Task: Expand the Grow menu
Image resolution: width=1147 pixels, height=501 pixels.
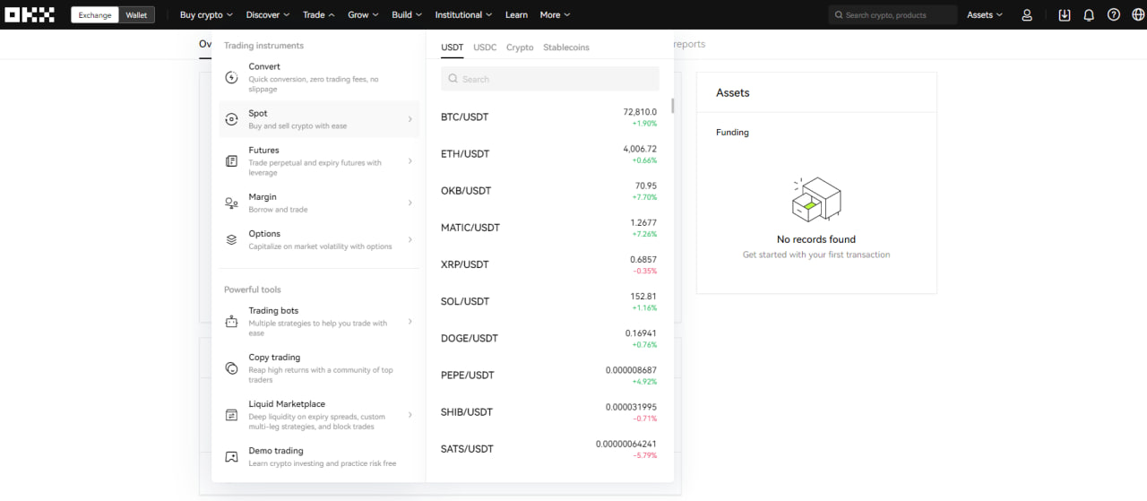Action: (363, 15)
